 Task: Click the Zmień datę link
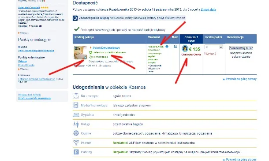[x=208, y=9]
